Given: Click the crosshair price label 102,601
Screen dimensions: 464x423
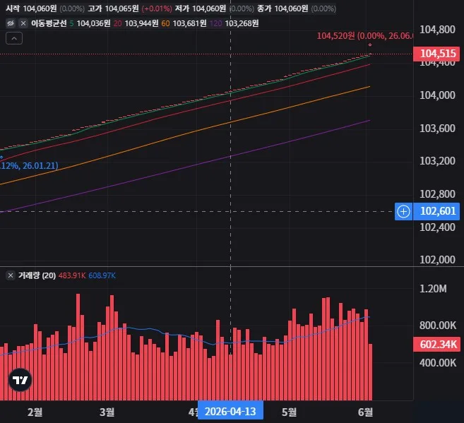Looking at the screenshot, I should (x=436, y=211).
